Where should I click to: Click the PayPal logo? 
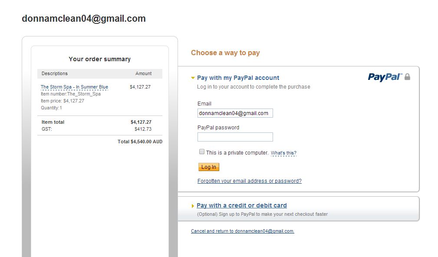pos(385,77)
